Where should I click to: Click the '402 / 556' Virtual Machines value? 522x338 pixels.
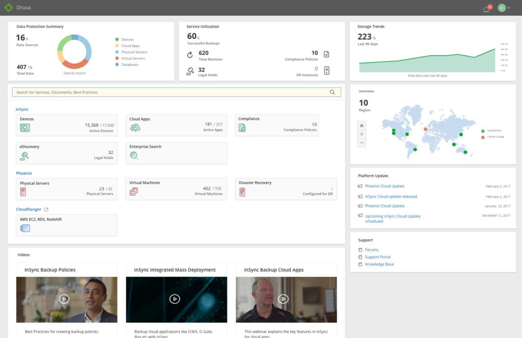tap(212, 189)
